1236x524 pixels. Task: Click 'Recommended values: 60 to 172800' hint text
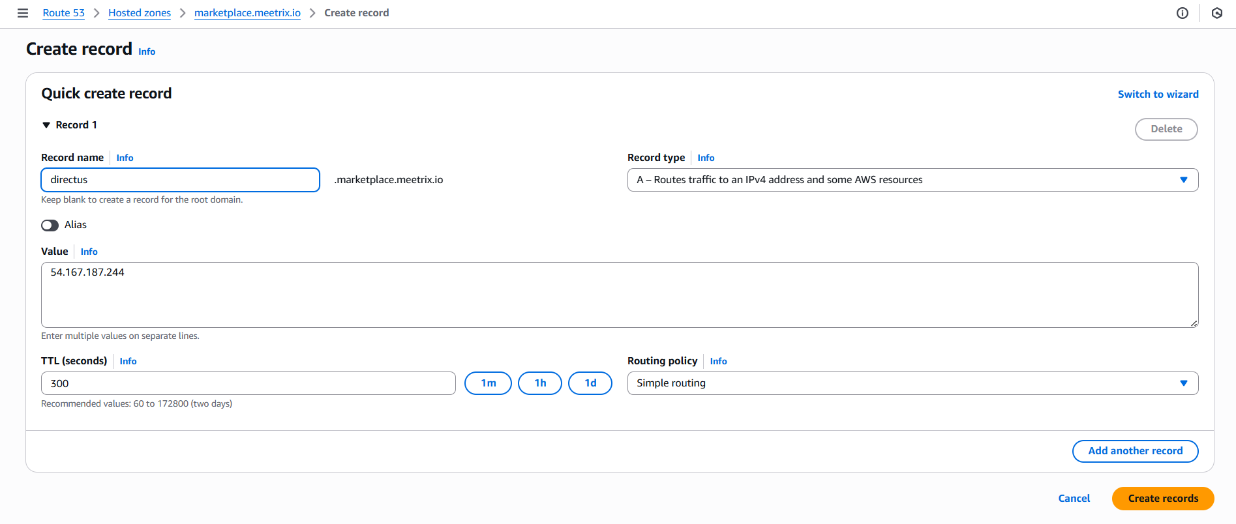click(x=137, y=404)
